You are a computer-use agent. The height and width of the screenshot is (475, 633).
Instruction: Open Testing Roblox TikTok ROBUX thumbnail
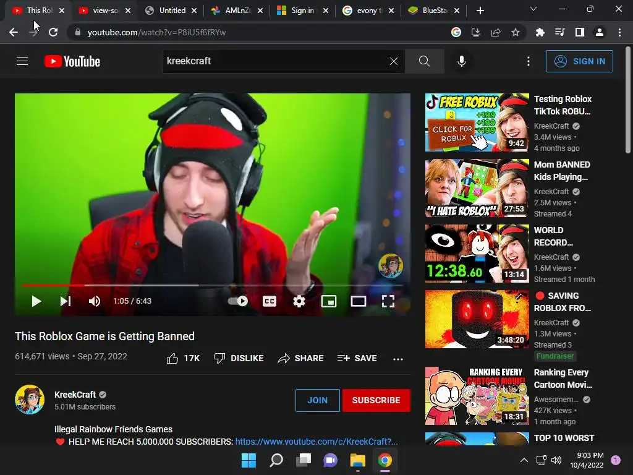coord(477,122)
